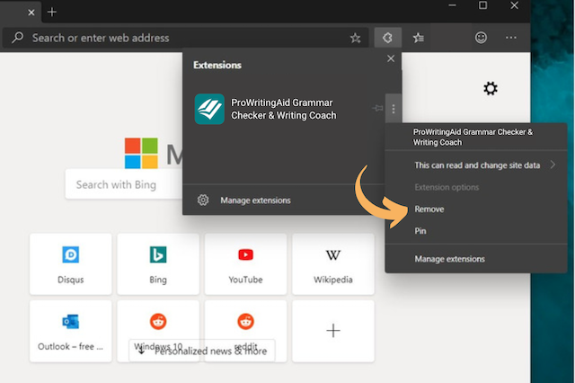This screenshot has height=383, width=575.
Task: Open a new tab with the plus button
Action: click(52, 12)
